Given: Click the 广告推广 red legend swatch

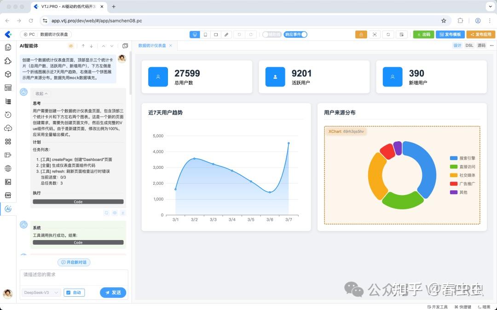Looking at the screenshot, I should [454, 184].
